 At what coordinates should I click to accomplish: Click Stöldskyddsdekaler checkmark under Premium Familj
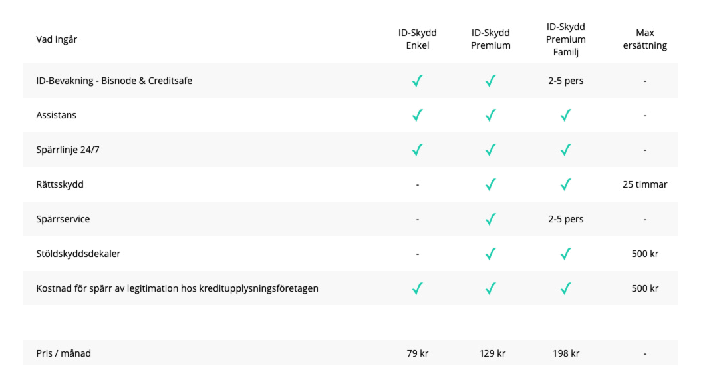coord(566,254)
